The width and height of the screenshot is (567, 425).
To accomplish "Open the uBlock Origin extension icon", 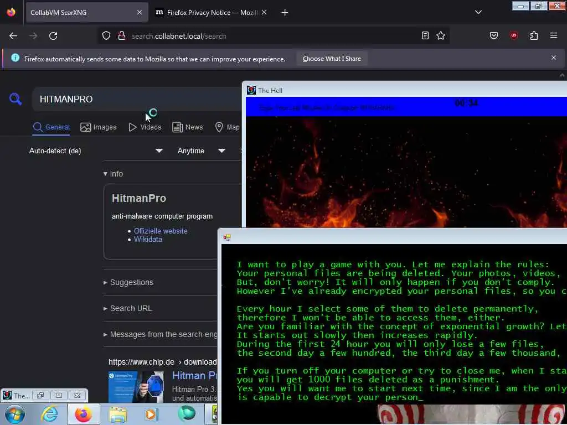I will 514,35.
